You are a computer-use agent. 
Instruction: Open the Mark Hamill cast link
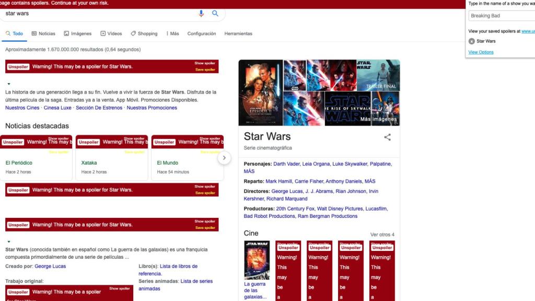click(279, 181)
